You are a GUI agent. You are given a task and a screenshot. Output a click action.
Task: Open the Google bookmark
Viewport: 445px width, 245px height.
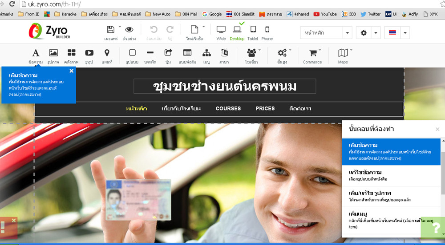[x=212, y=14]
